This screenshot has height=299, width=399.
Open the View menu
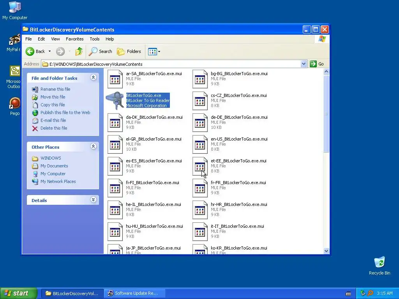tap(55, 39)
